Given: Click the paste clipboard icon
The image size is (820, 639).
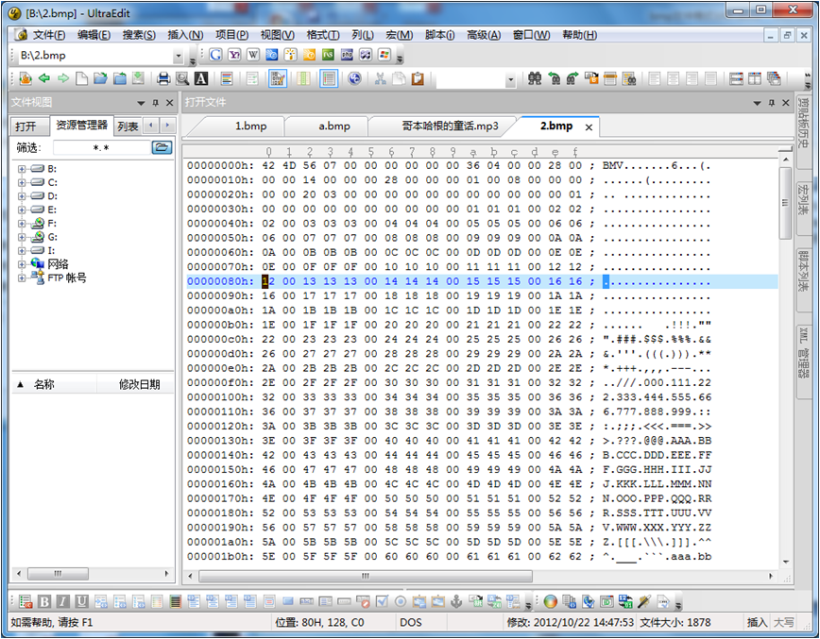Looking at the screenshot, I should pyautogui.click(x=418, y=79).
